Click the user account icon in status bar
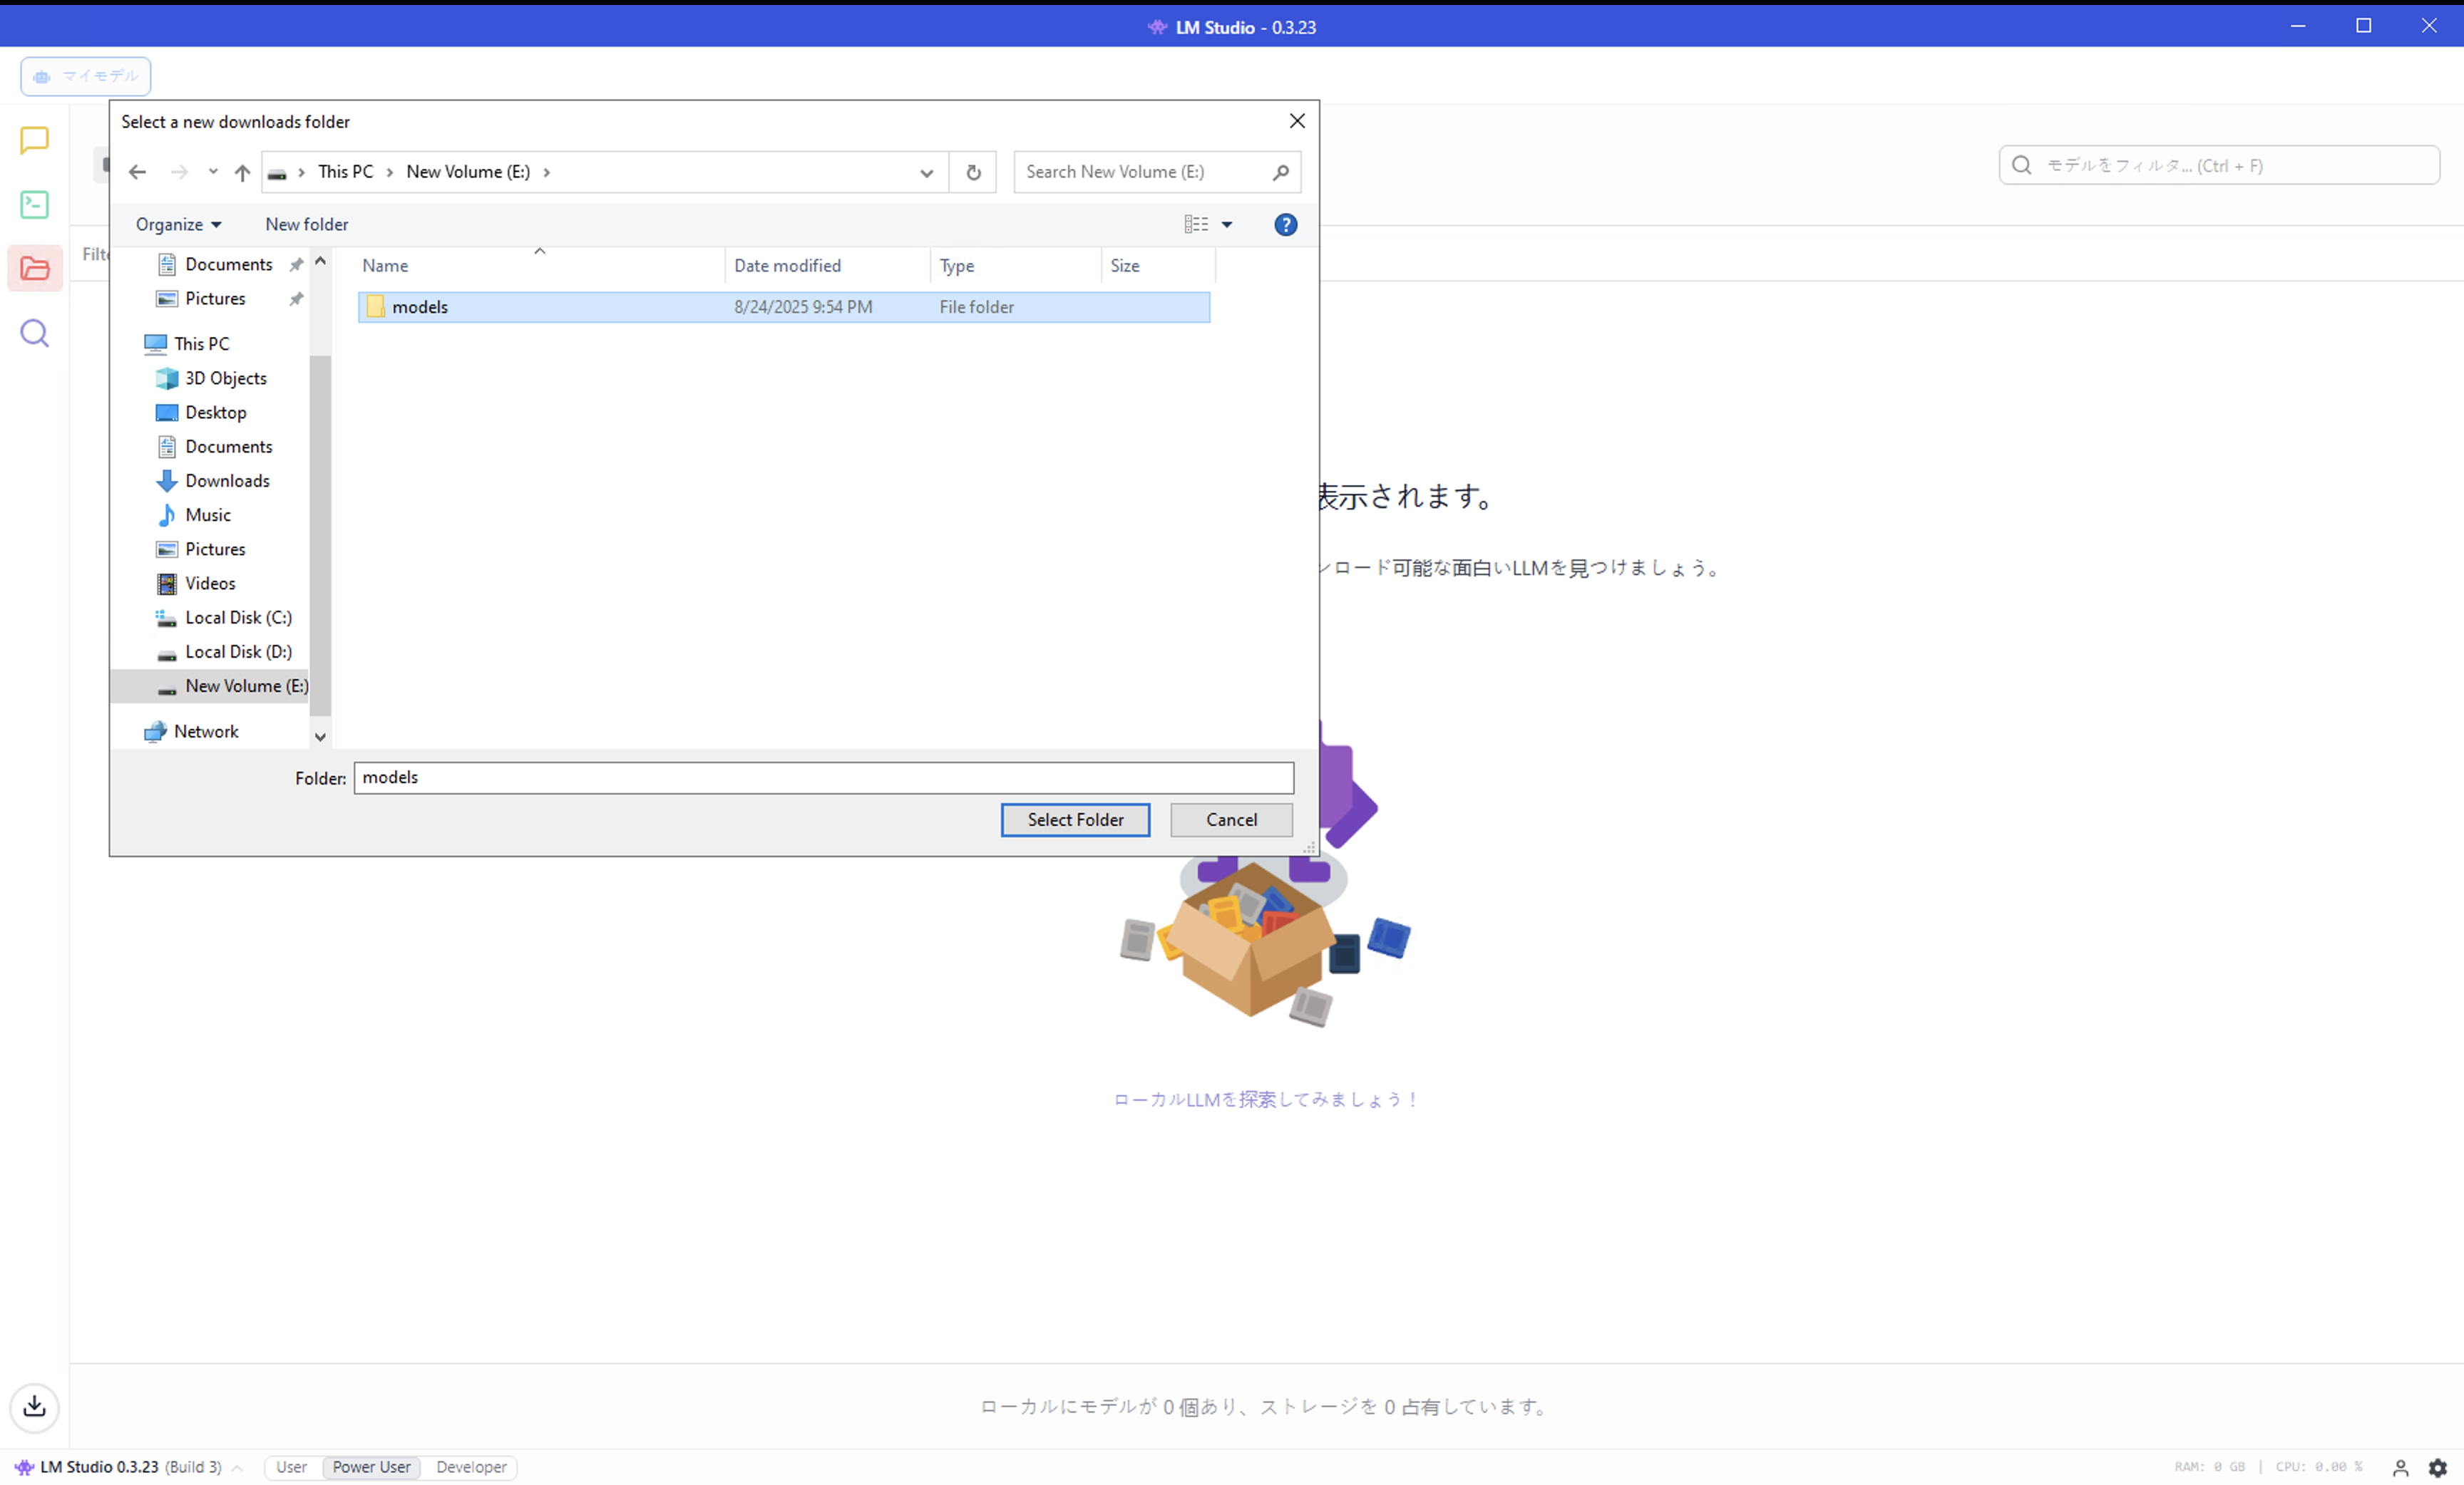This screenshot has height=1485, width=2464. click(2400, 1467)
